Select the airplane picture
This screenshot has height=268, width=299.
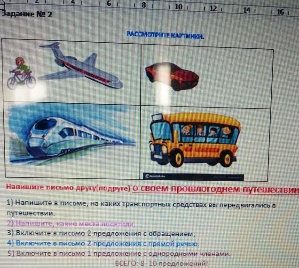tap(81, 65)
